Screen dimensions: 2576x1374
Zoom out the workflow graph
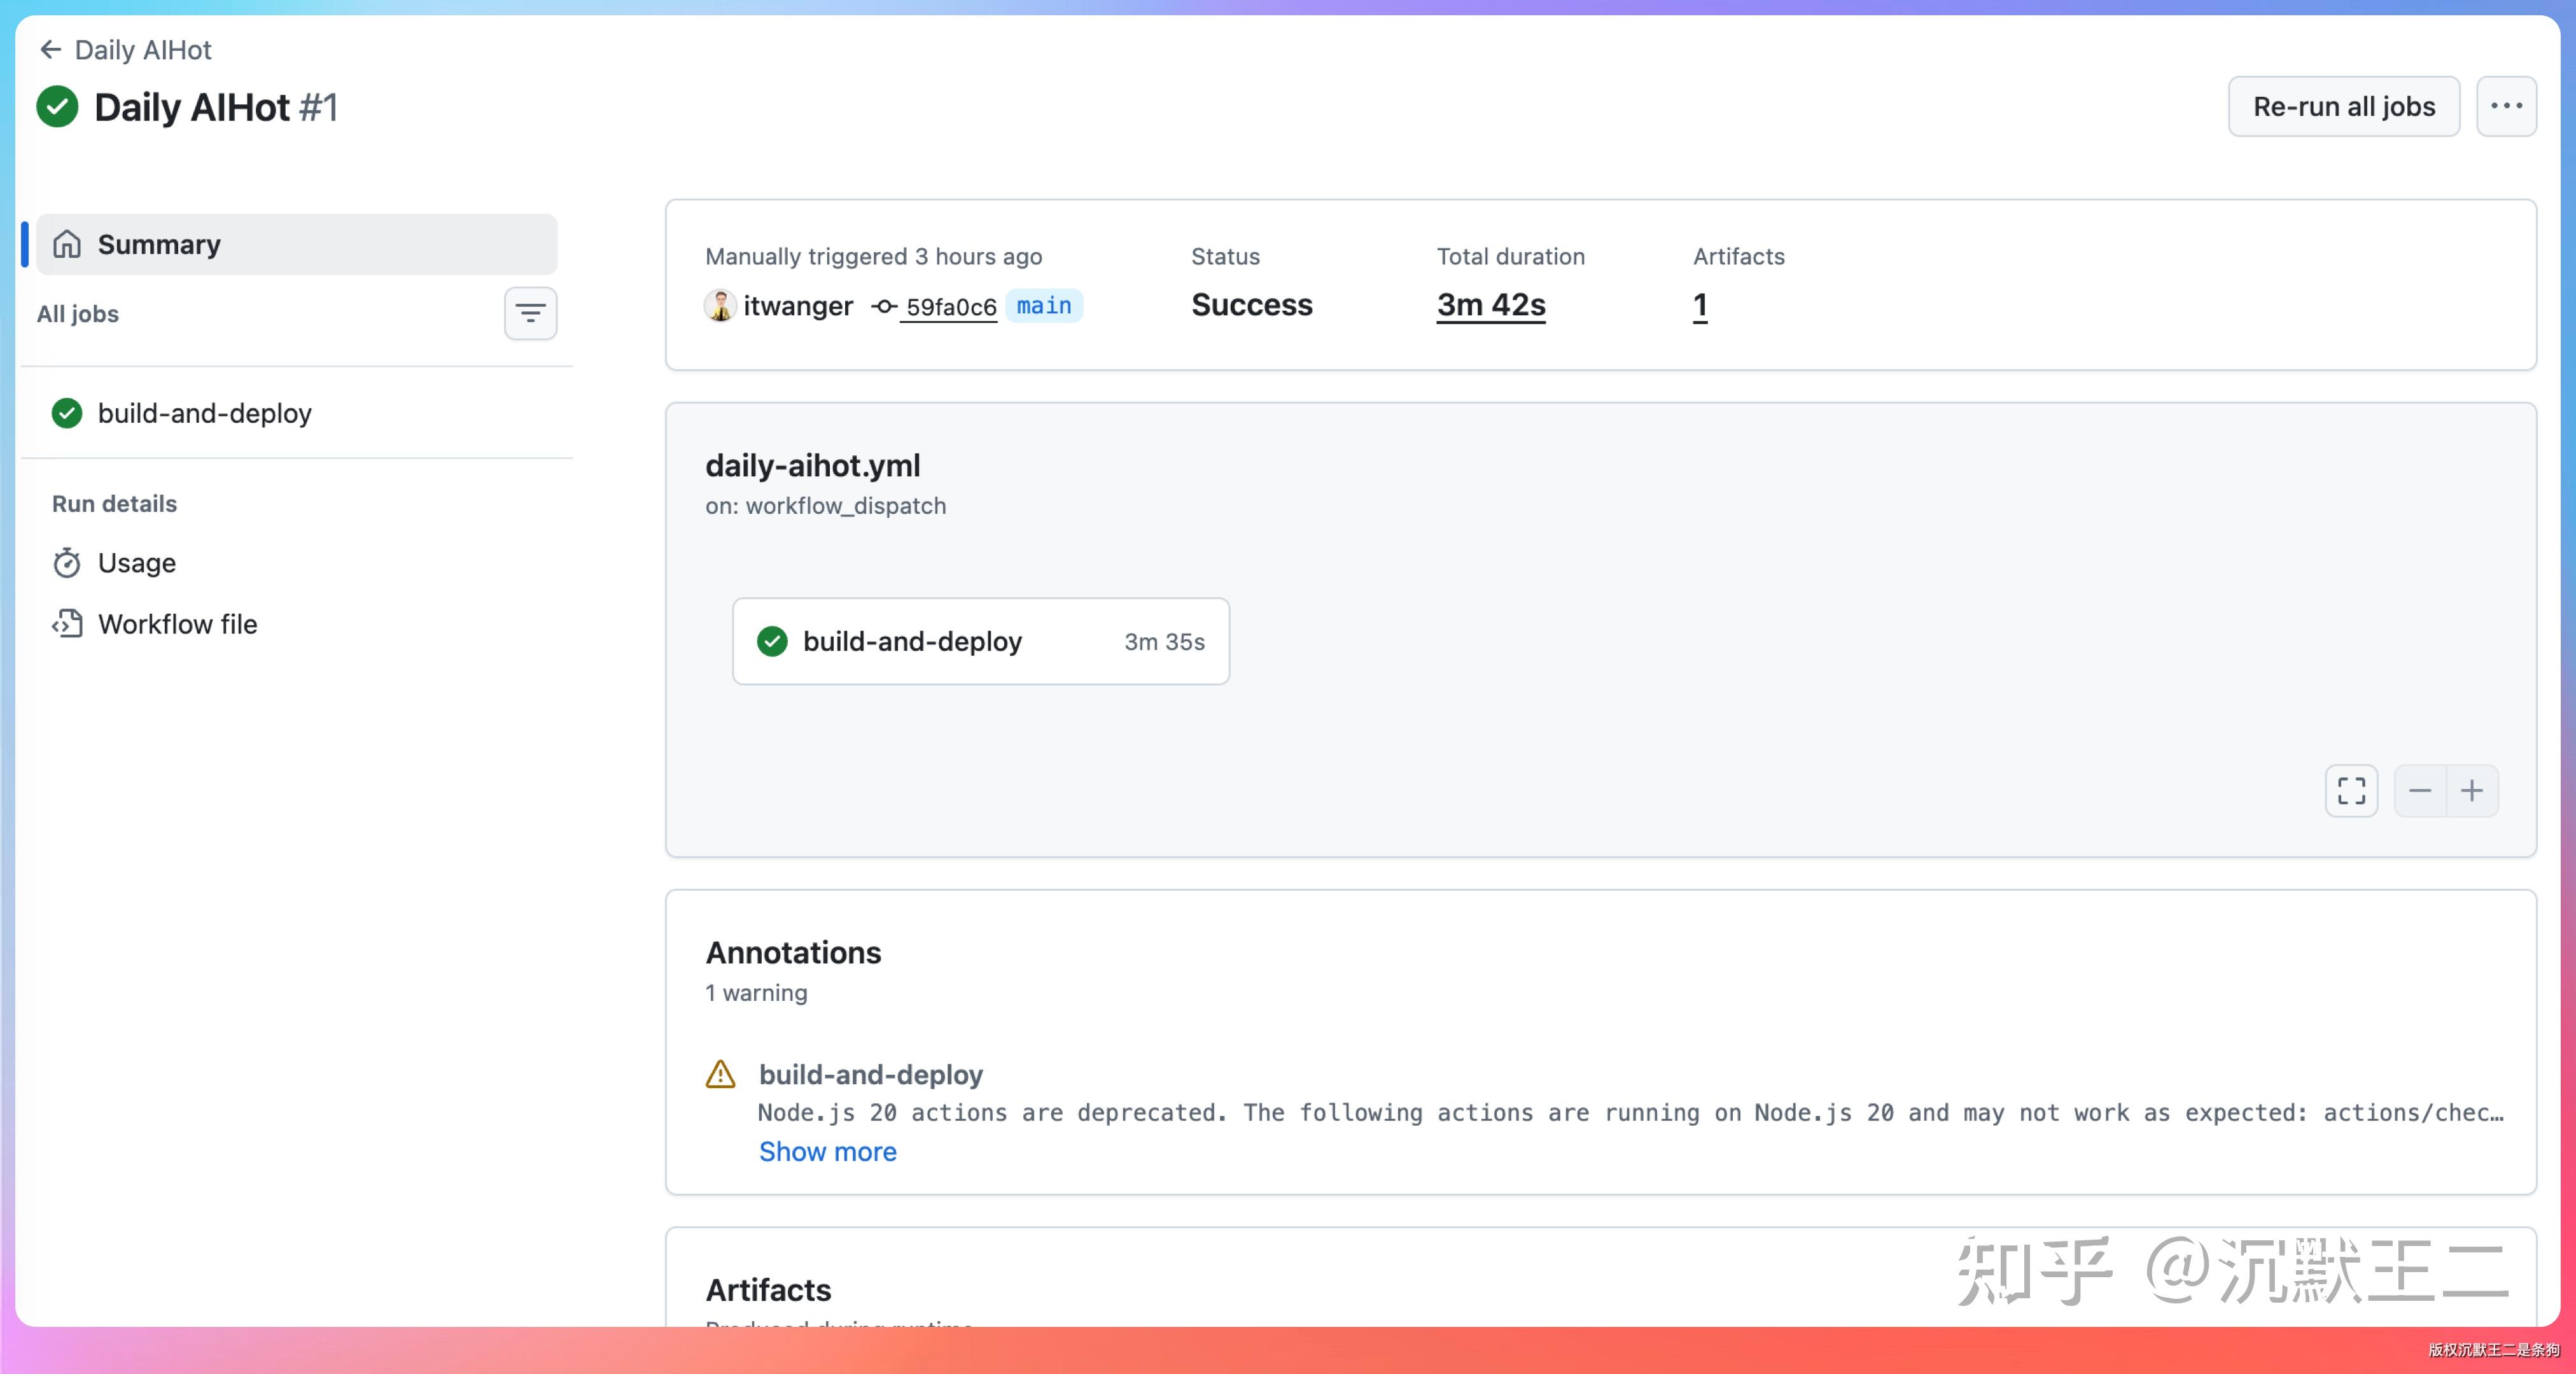coord(2419,791)
